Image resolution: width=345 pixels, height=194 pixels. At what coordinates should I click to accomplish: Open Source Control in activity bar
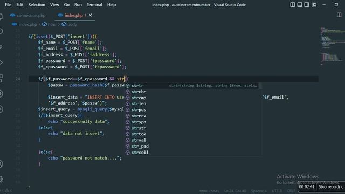pyautogui.click(x=1, y=47)
